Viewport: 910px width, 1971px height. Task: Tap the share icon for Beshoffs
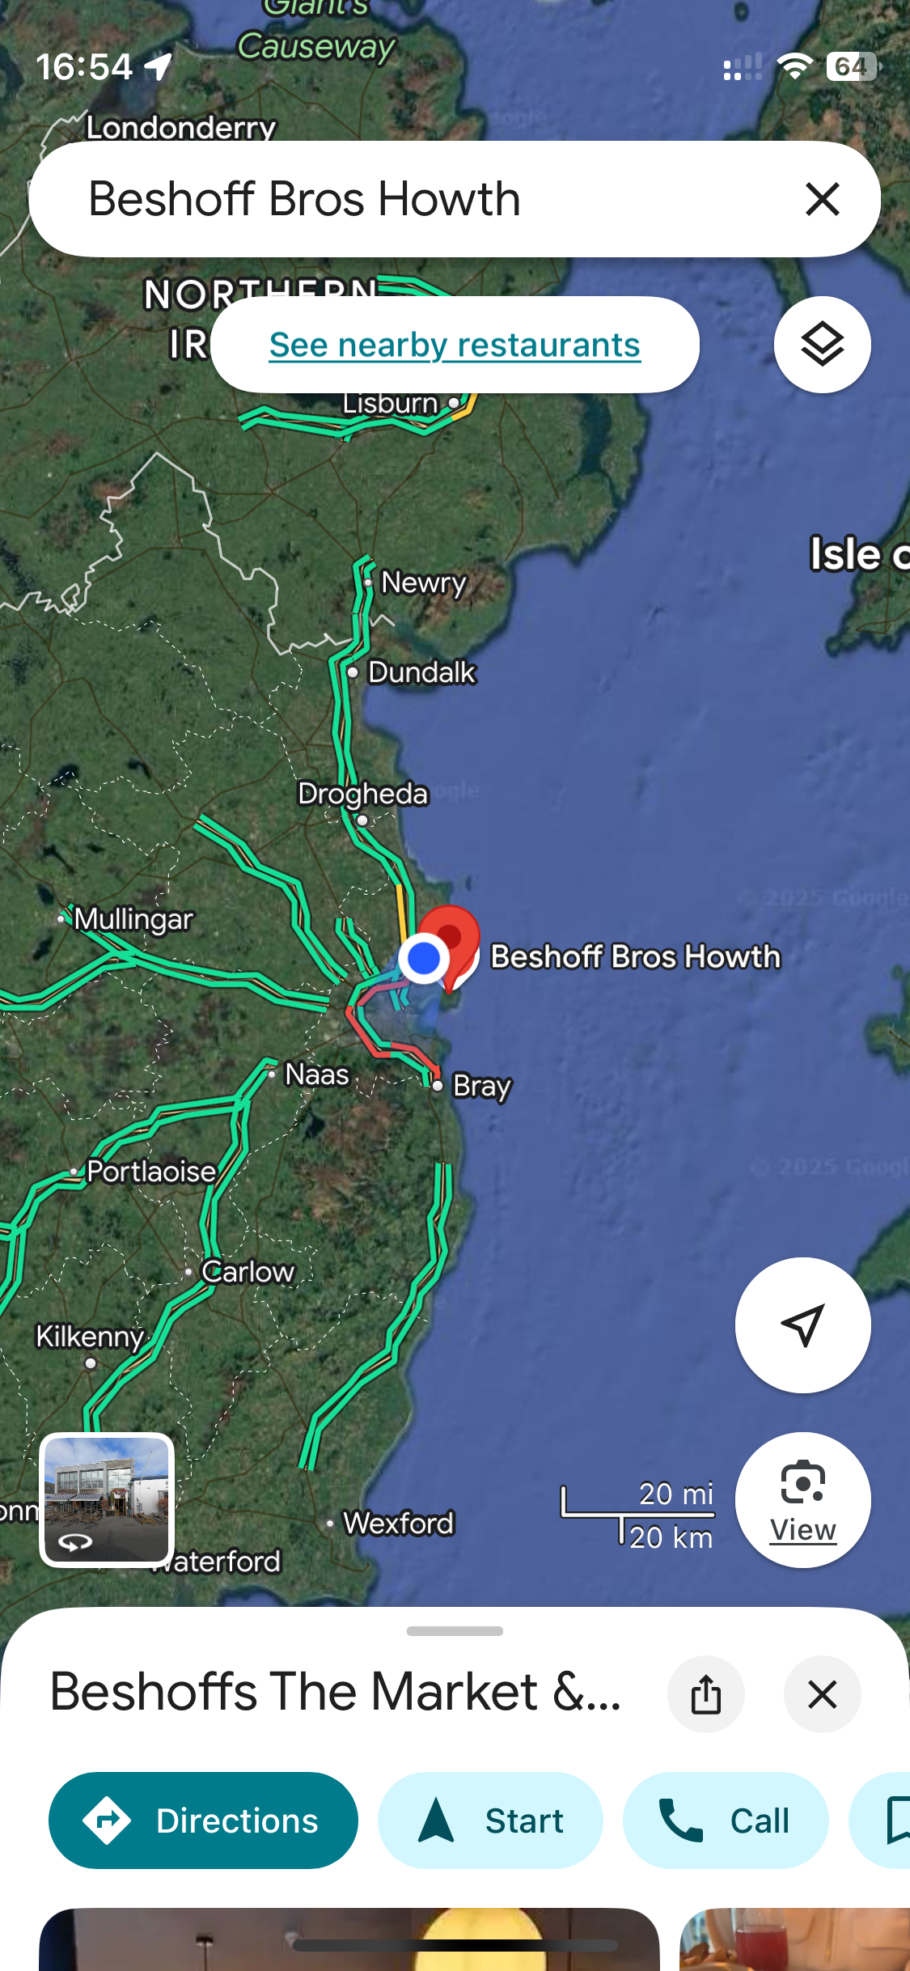coord(705,1693)
